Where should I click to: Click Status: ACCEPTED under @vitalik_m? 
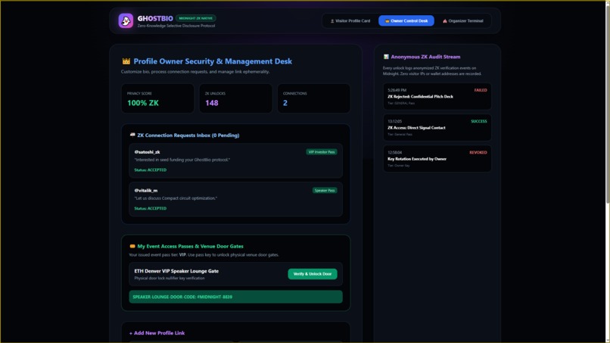click(x=150, y=208)
